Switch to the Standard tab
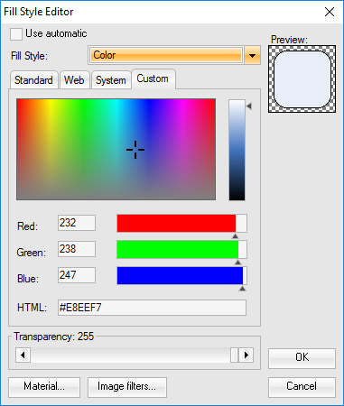This screenshot has height=406, width=344. pyautogui.click(x=33, y=80)
